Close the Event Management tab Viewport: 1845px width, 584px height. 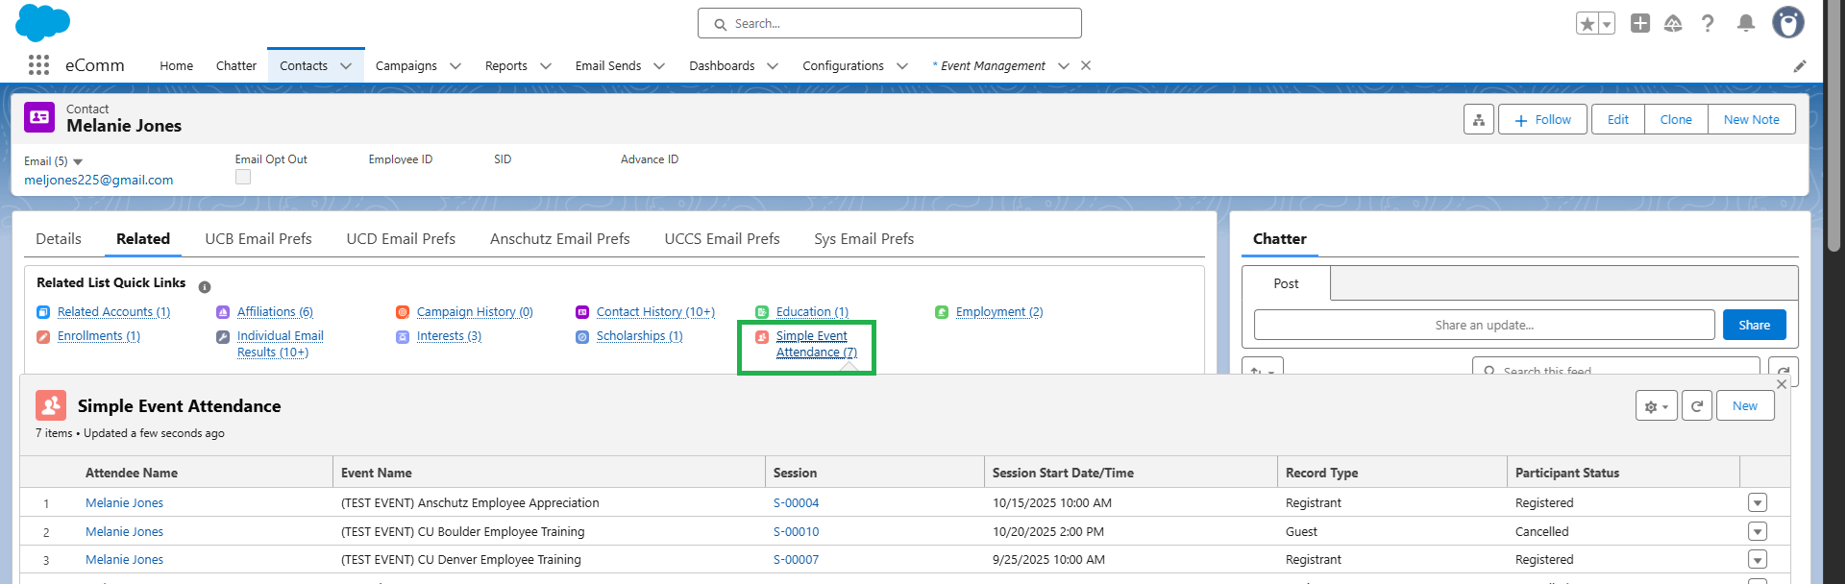tap(1086, 65)
